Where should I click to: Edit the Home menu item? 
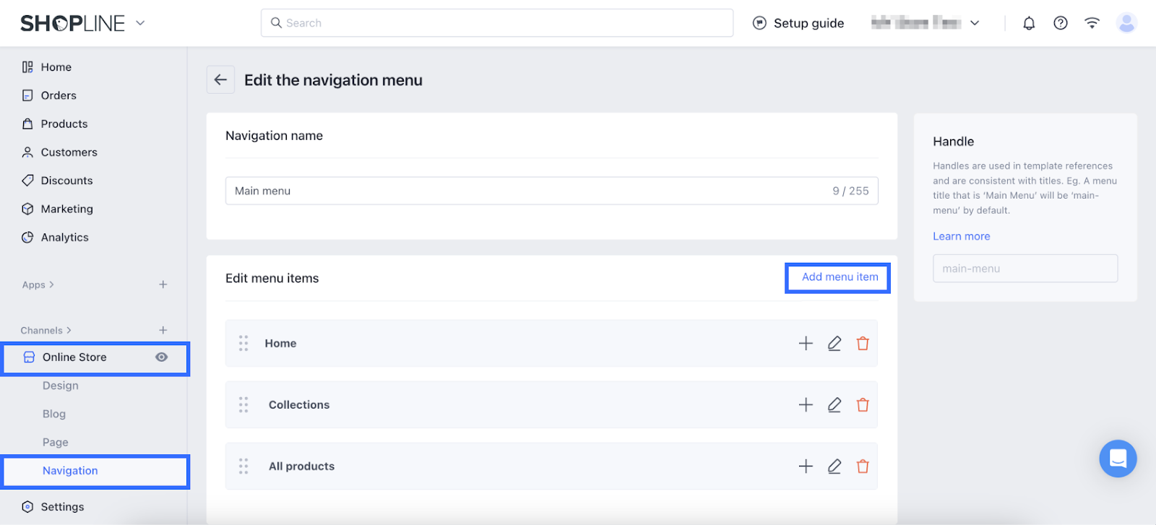834,343
